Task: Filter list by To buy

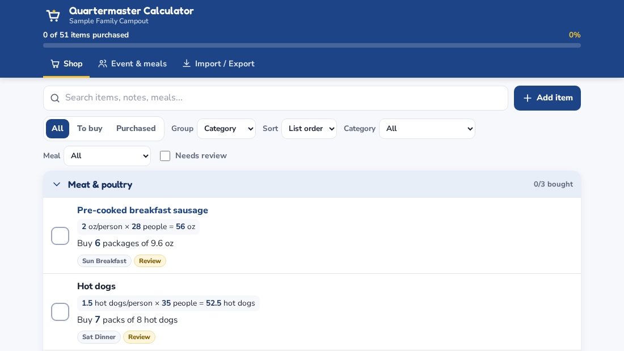Action: click(x=90, y=129)
